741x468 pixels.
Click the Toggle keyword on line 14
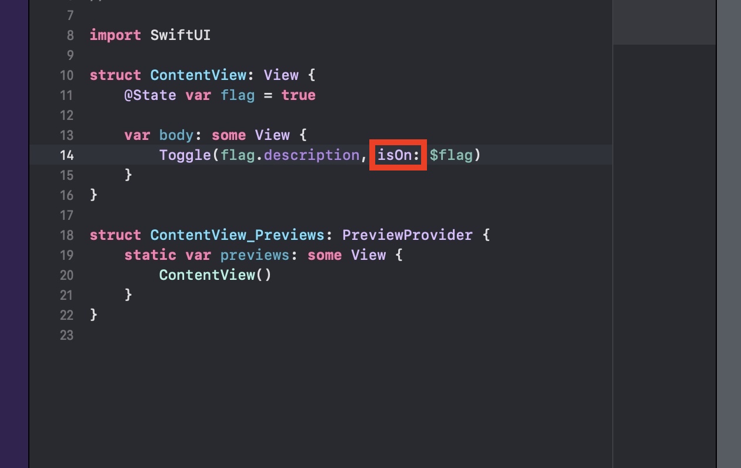click(x=185, y=155)
